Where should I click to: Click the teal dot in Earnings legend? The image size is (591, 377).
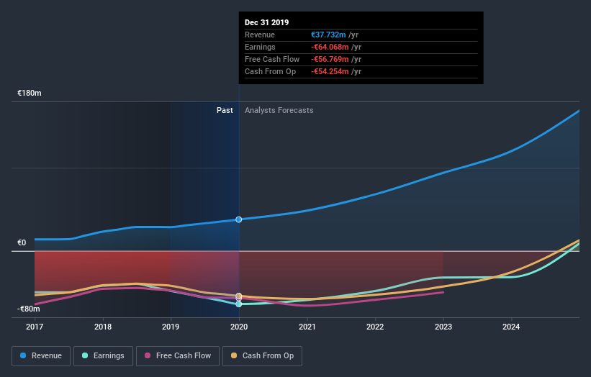pyautogui.click(x=85, y=355)
